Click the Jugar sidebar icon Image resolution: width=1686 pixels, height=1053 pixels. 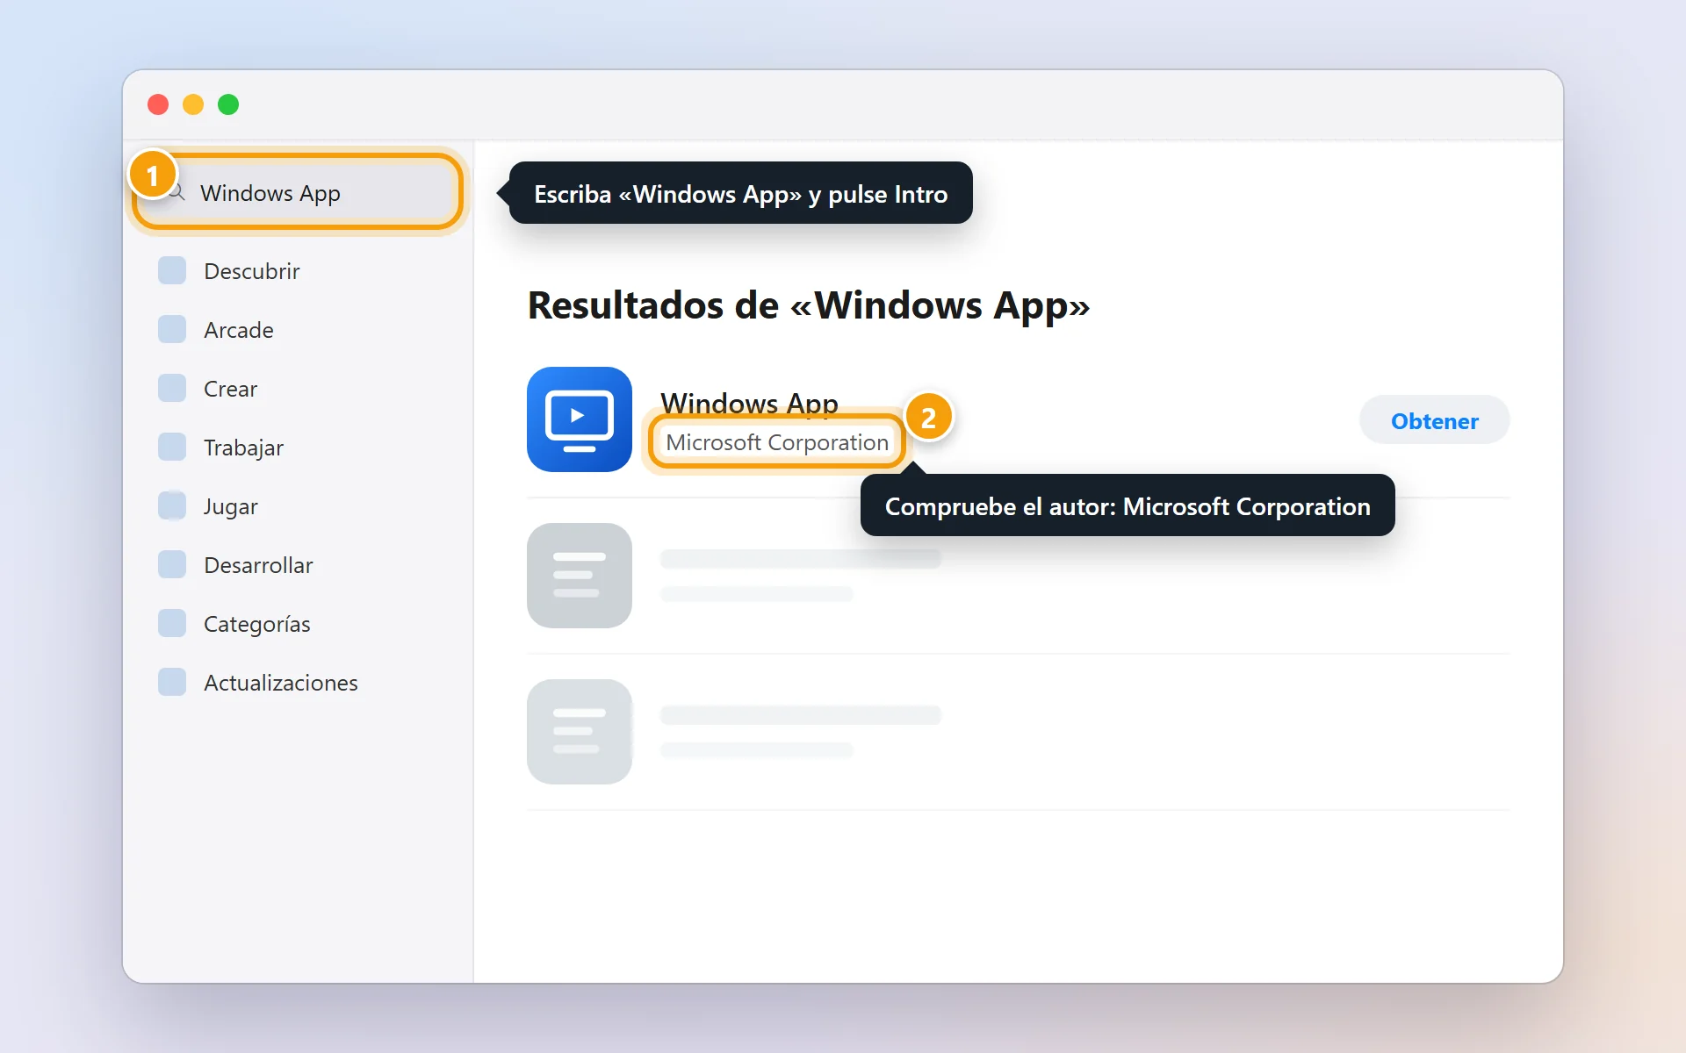tap(172, 505)
